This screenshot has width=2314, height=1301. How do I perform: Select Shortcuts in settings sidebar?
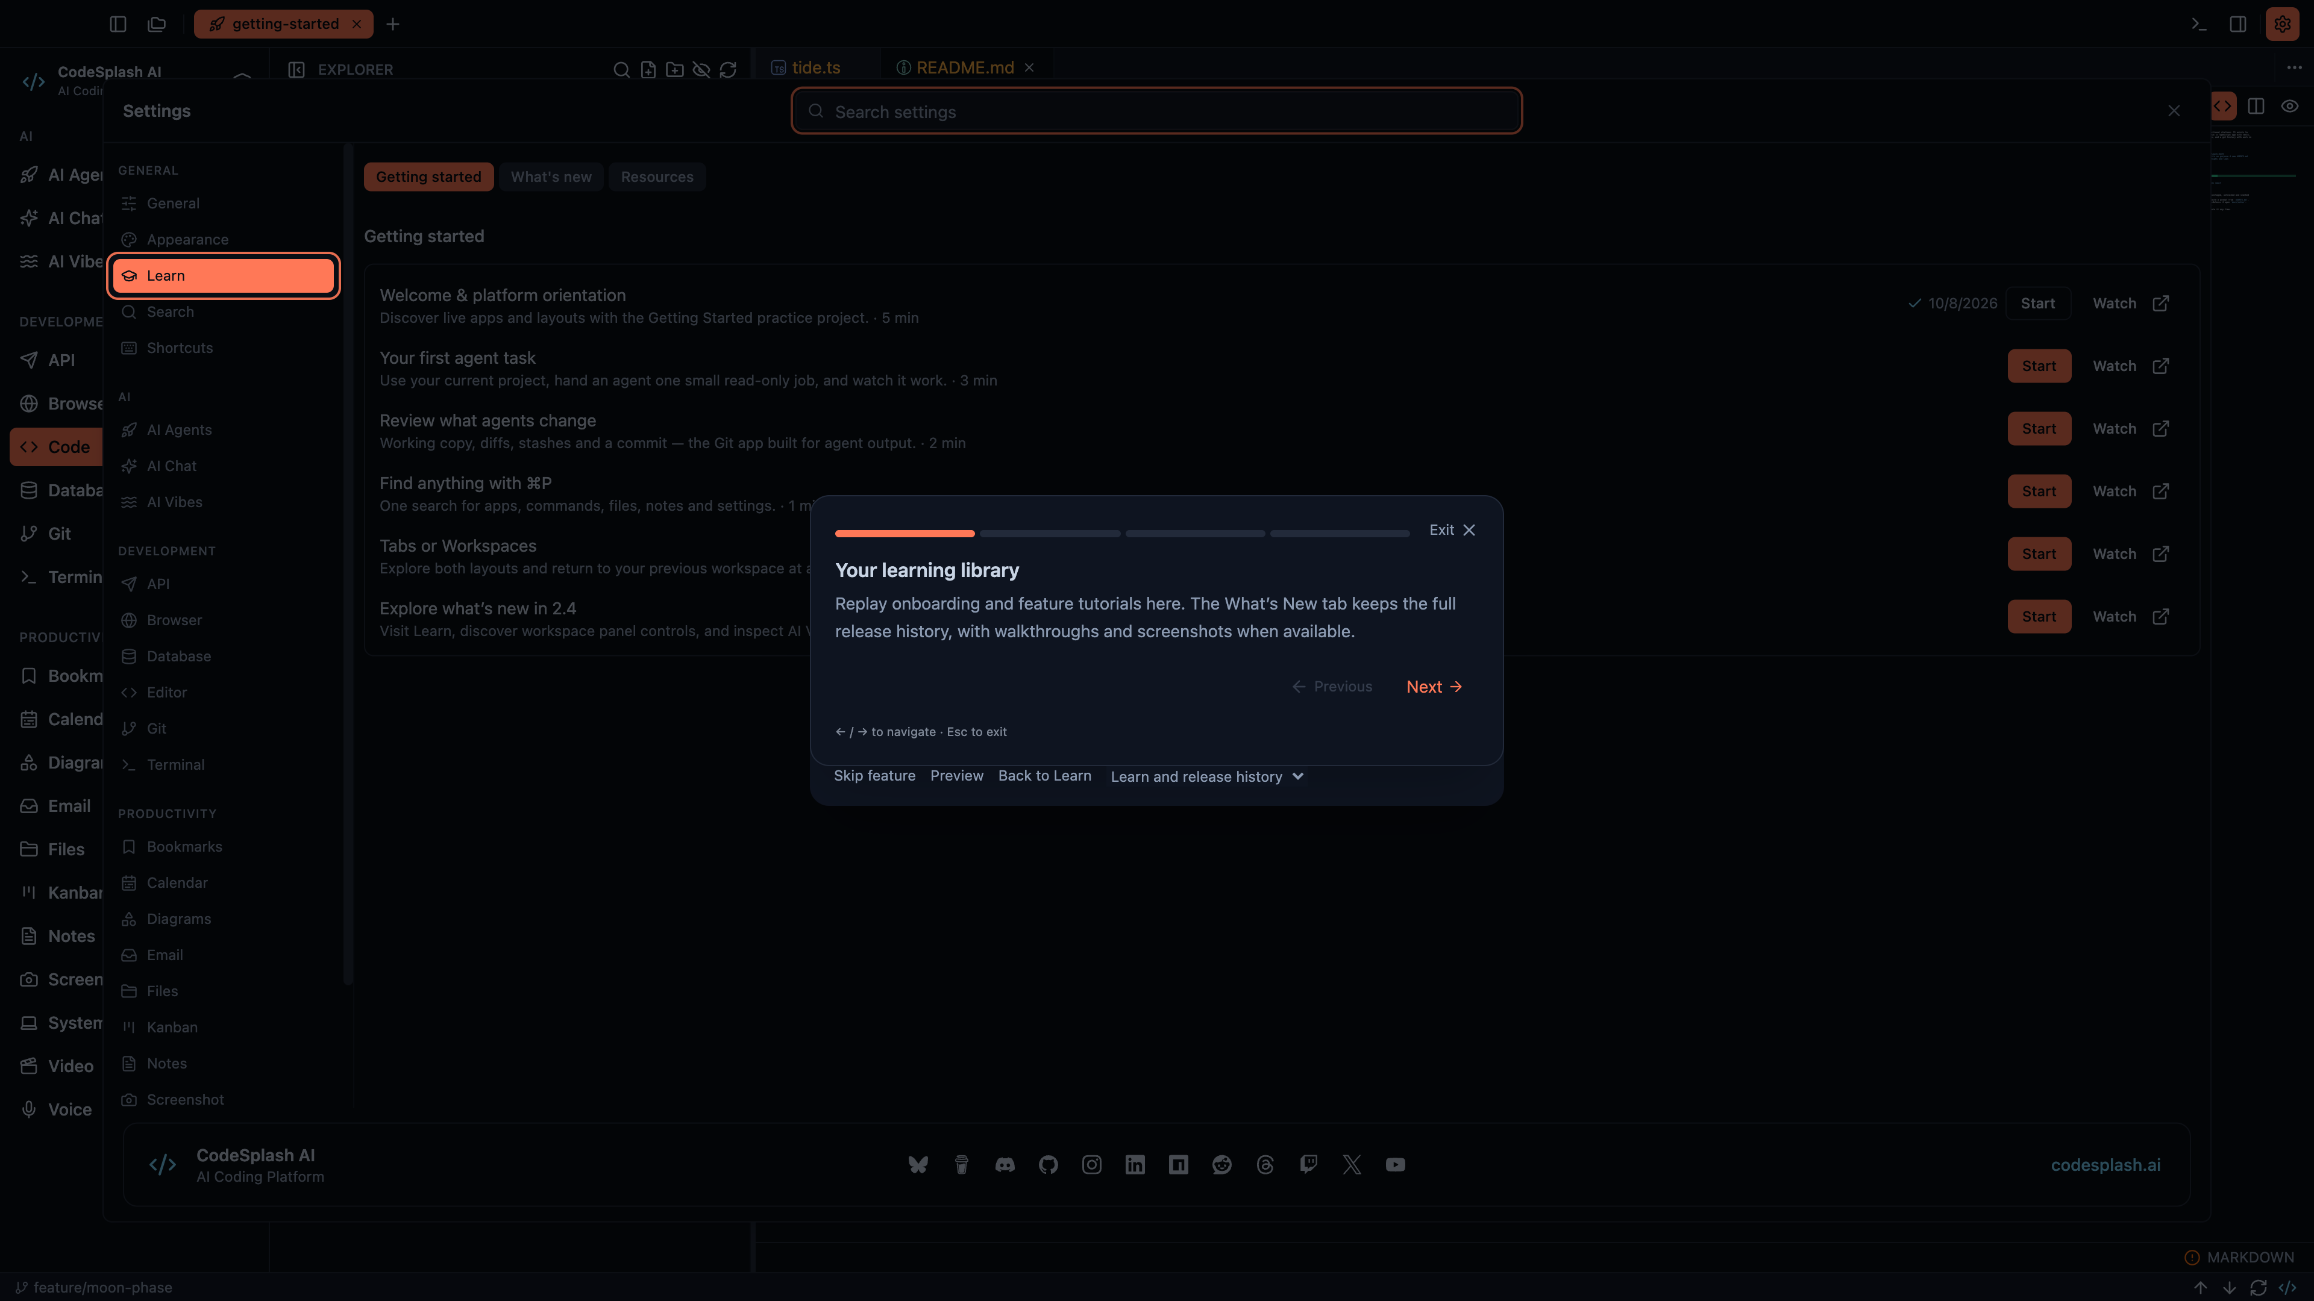click(223, 348)
